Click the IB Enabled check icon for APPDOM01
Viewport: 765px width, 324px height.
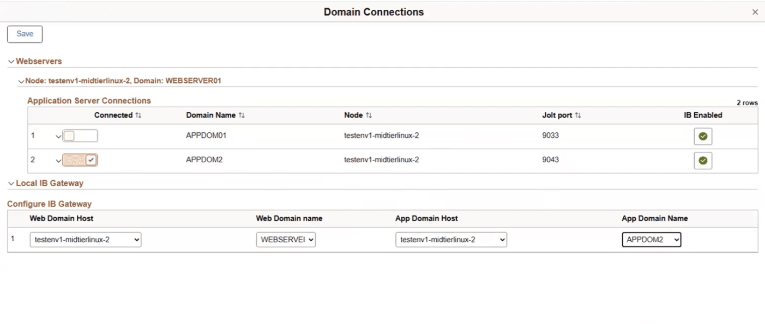[702, 136]
